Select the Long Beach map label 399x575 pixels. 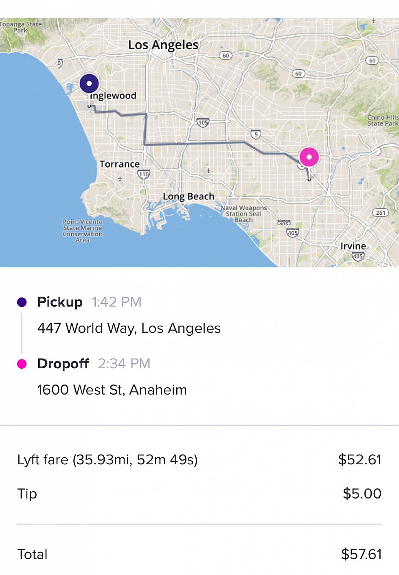(x=189, y=197)
